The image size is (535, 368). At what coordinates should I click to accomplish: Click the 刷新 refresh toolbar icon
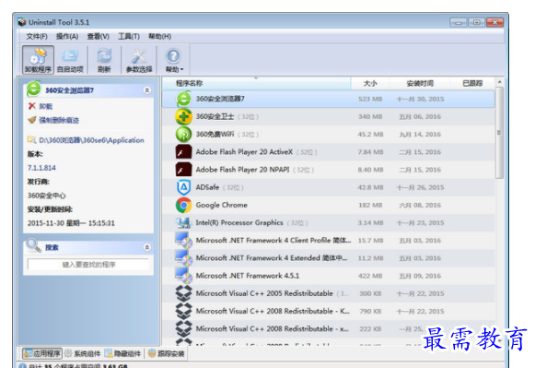104,60
